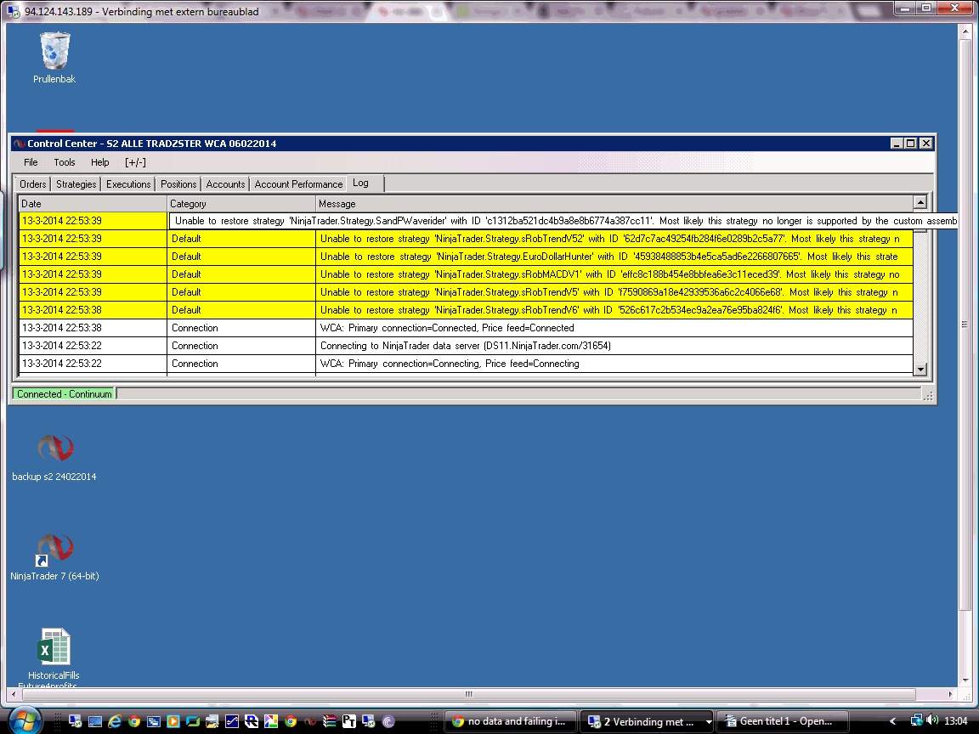Sort by the Category column header
The height and width of the screenshot is (734, 979).
(x=241, y=204)
